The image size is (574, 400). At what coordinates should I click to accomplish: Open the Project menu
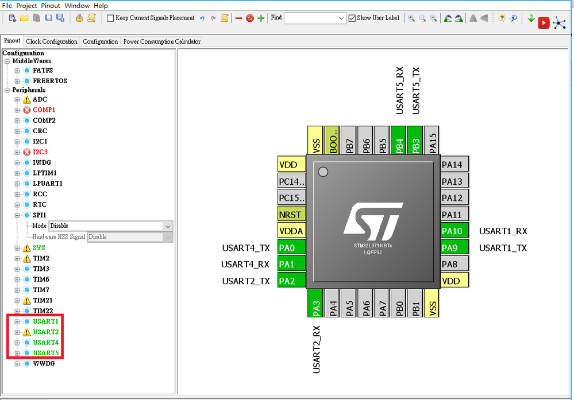26,6
